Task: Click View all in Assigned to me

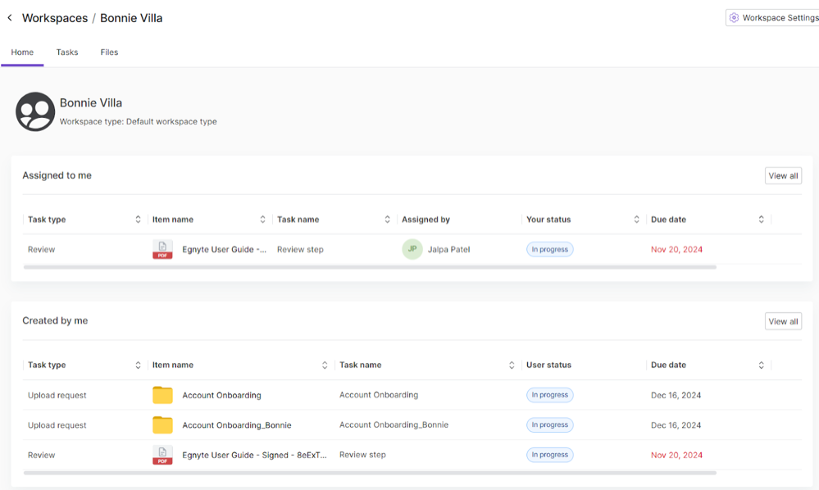Action: [782, 175]
